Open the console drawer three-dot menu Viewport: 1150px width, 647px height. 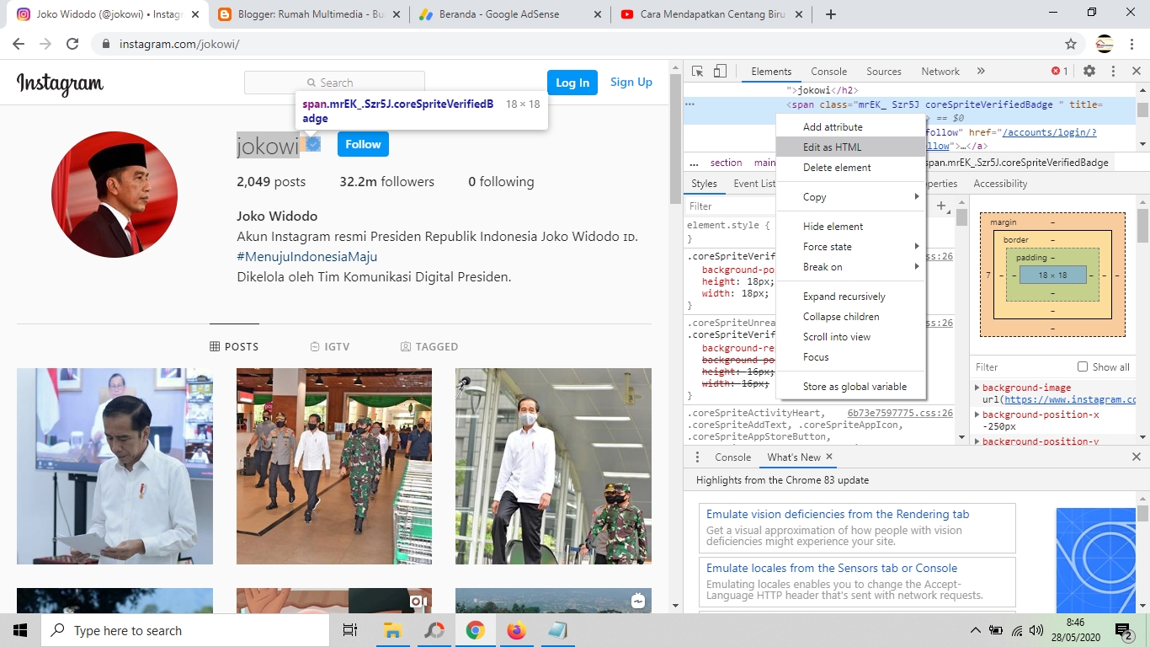coord(697,457)
